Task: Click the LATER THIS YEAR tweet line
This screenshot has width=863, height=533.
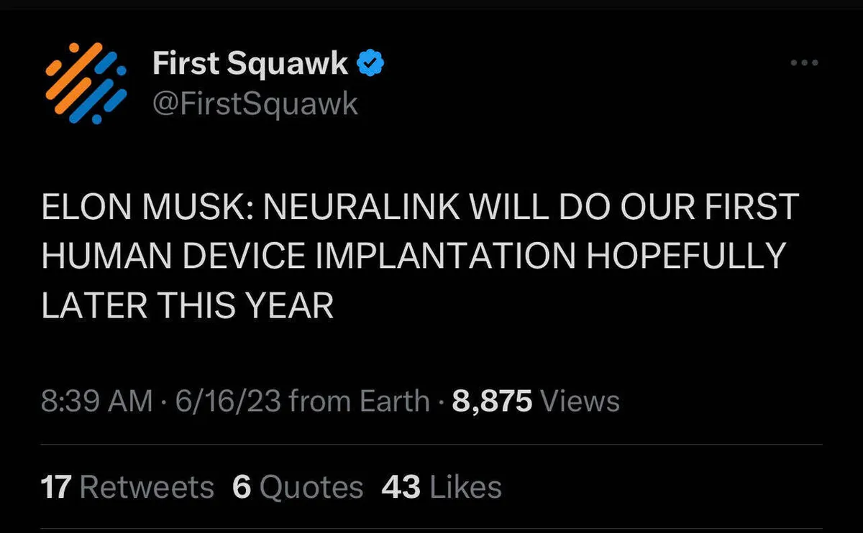Action: [x=188, y=306]
